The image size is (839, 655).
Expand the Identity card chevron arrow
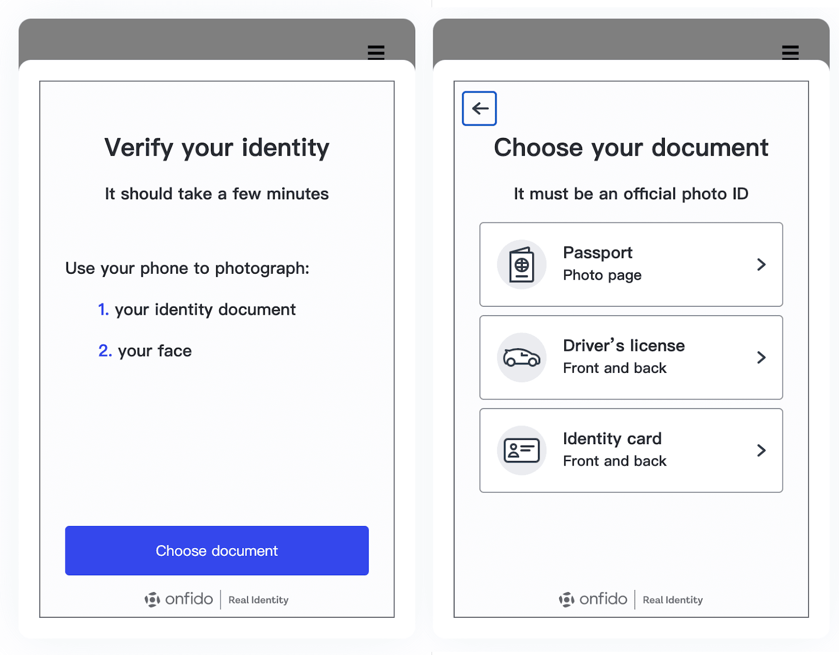tap(761, 450)
